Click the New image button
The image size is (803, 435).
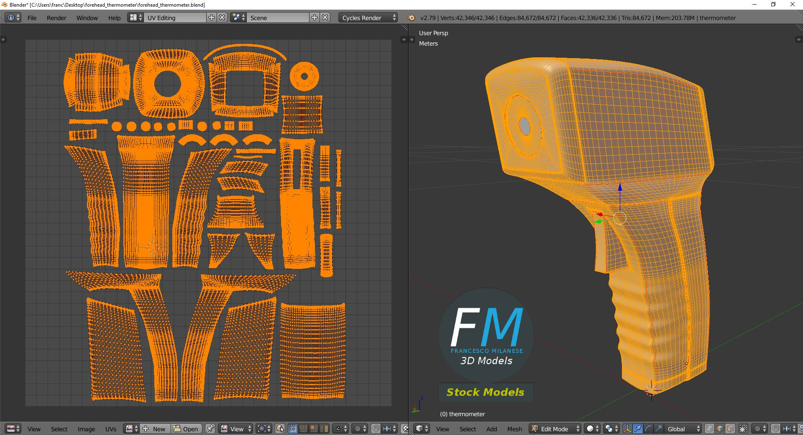155,429
